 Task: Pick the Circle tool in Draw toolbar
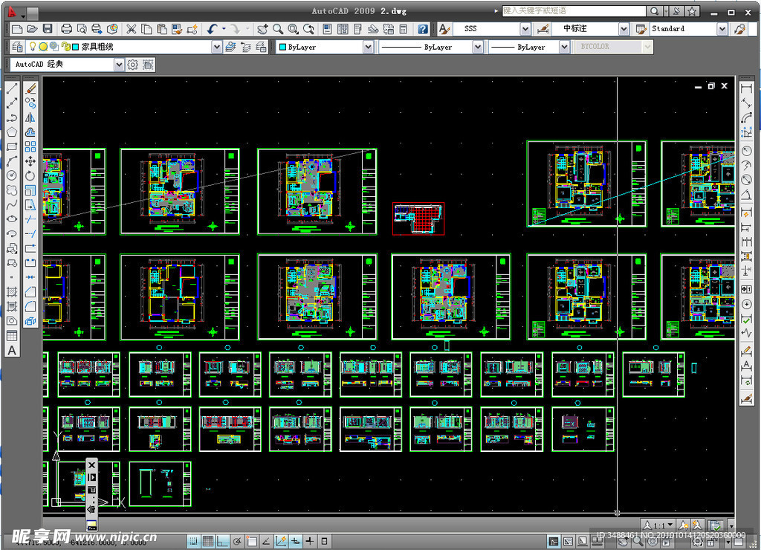[x=12, y=175]
